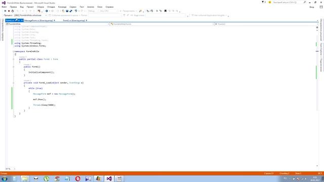Screen dimensions: 324x182
Task: Open a file with the Open toolbar icon
Action: [x=63, y=11]
